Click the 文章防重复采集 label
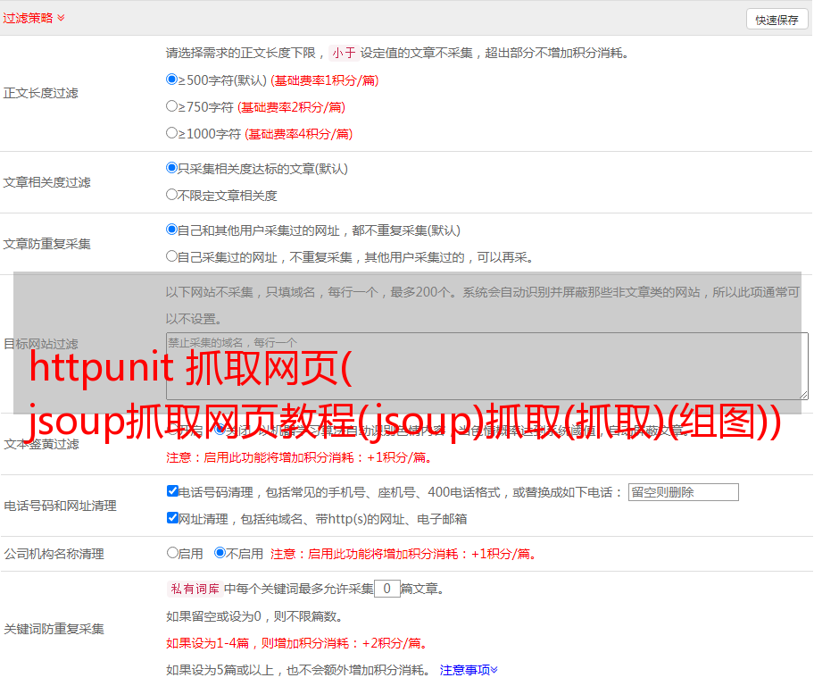Viewport: 814px width, 686px height. (46, 244)
